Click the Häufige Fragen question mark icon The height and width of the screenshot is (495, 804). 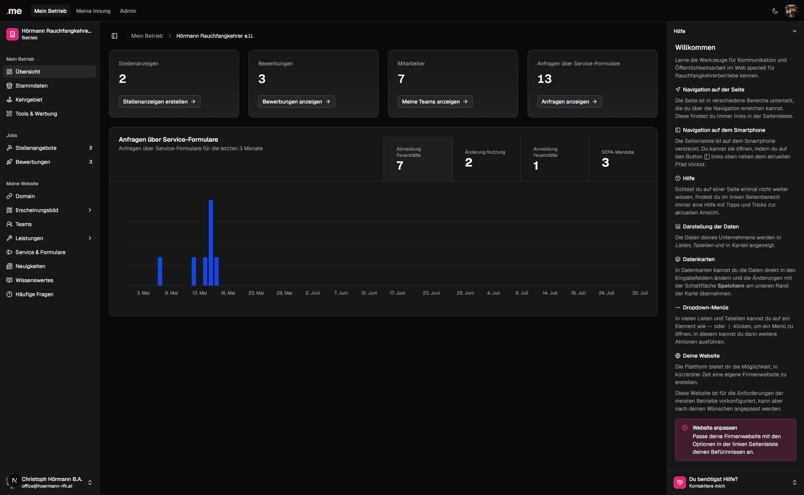(x=9, y=294)
